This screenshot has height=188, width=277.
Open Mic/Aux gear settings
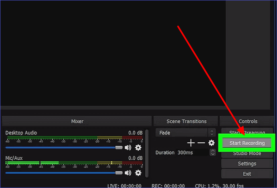click(x=138, y=173)
